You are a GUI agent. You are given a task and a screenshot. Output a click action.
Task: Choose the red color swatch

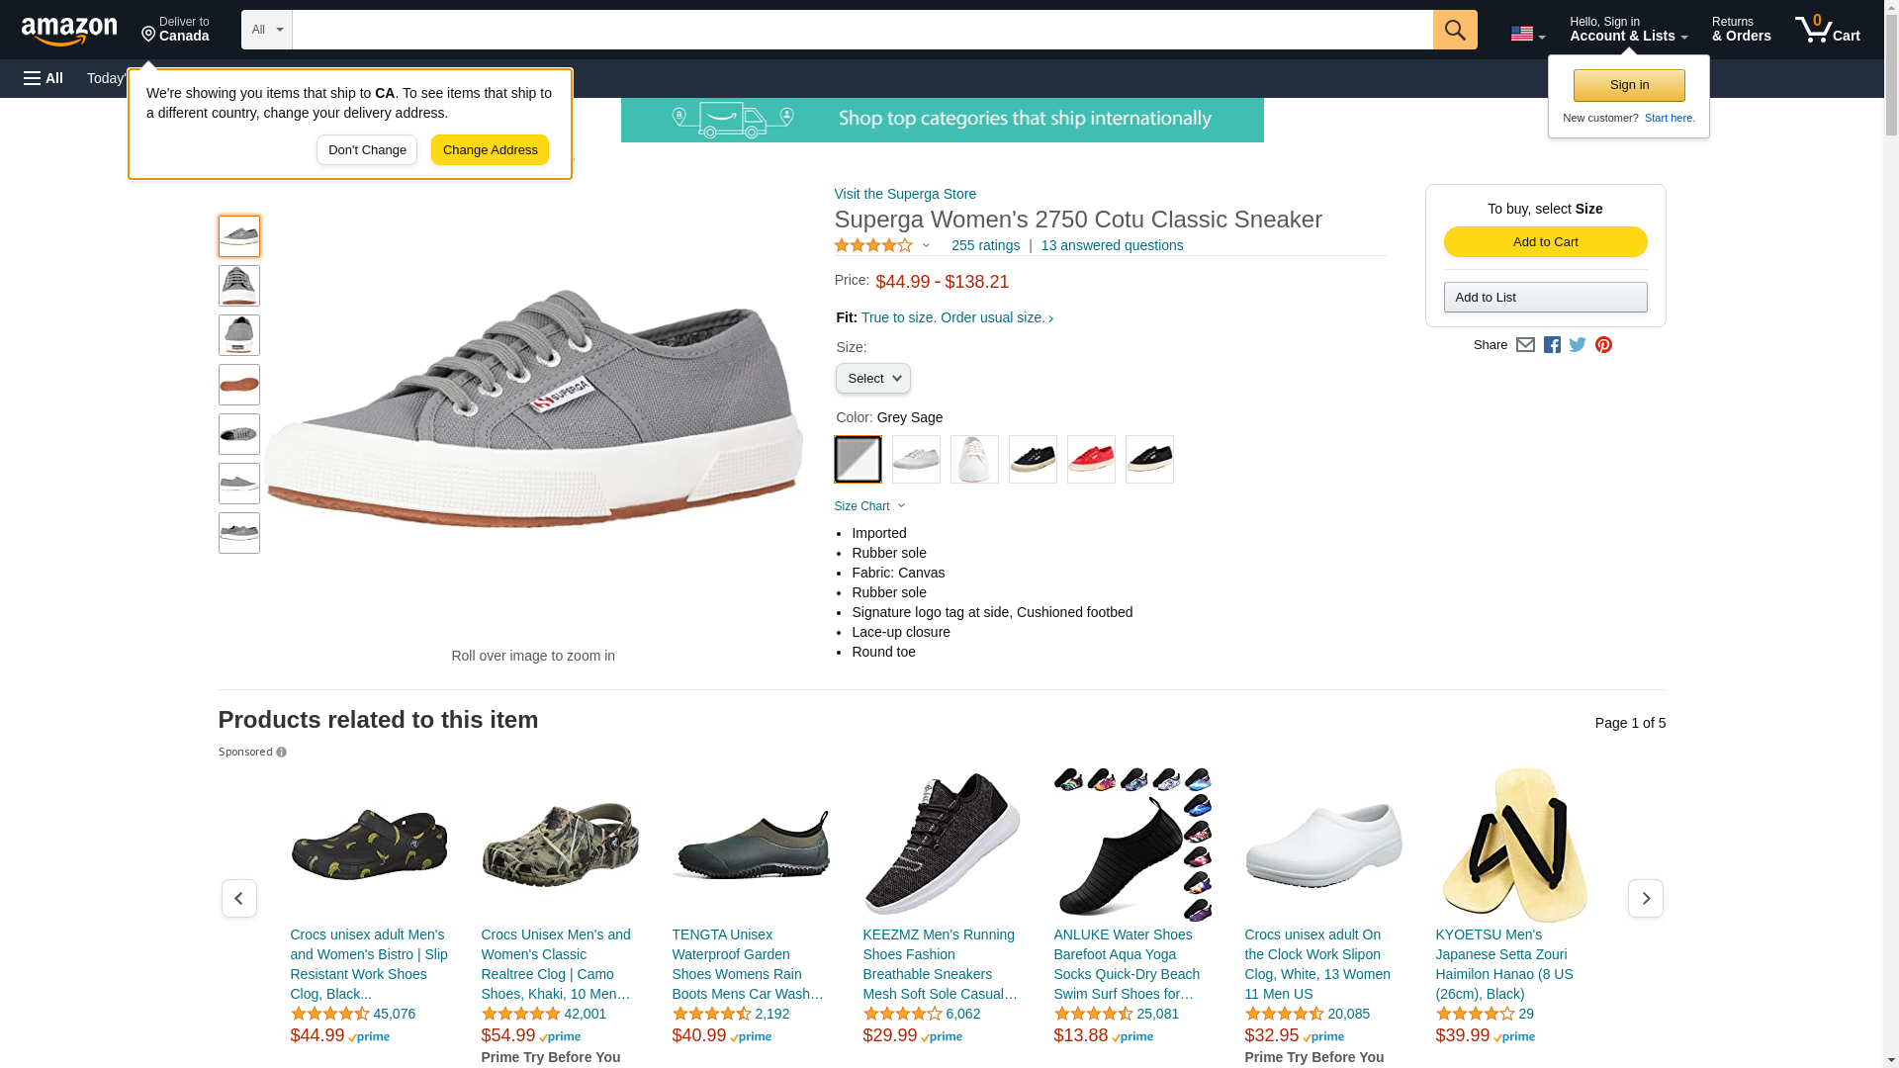pos(1091,459)
